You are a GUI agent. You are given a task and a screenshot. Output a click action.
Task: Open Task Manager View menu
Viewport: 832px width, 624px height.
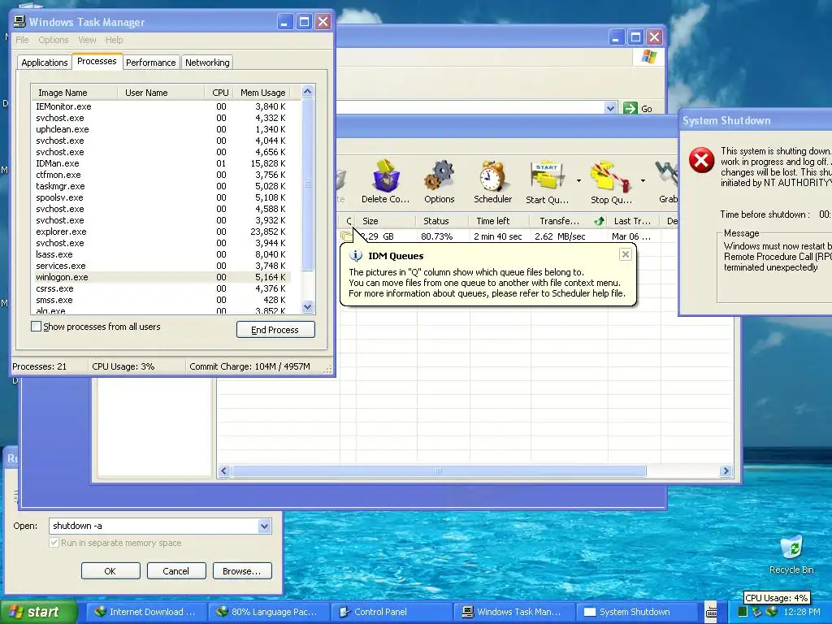pyautogui.click(x=87, y=40)
